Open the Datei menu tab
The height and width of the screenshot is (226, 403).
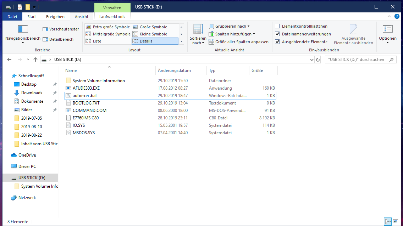pos(12,17)
